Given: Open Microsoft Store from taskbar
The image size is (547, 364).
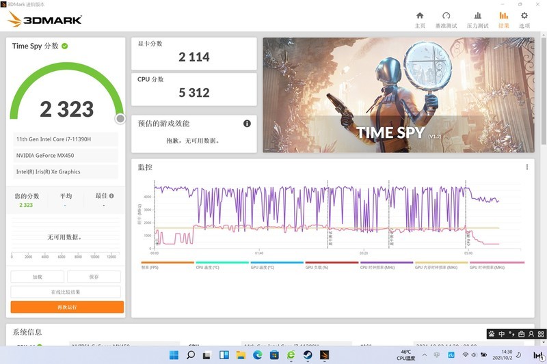Looking at the screenshot, I should [274, 355].
